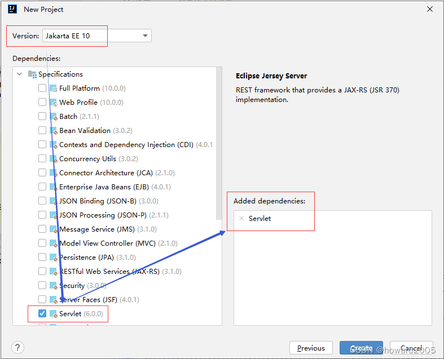Check Contexts and Dependency Injection box
The image size is (444, 359).
[42, 145]
